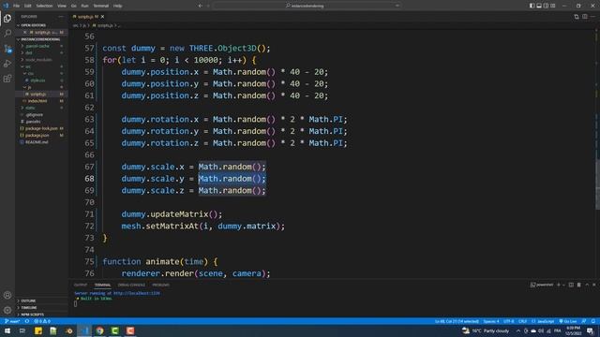Open index.html in the explorer
The height and width of the screenshot is (337, 600).
click(x=37, y=101)
